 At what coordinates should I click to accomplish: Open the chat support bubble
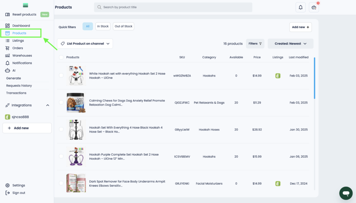coord(346,193)
